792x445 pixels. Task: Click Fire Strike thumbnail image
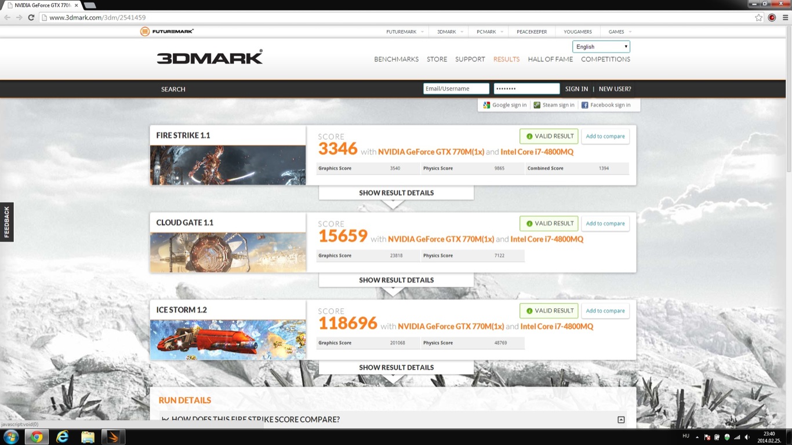pyautogui.click(x=228, y=165)
